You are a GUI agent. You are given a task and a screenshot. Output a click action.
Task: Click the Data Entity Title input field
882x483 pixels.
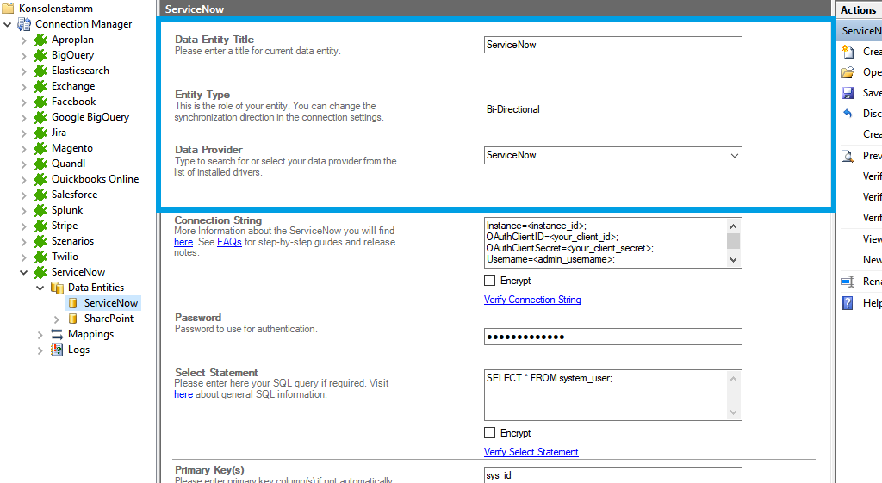pyautogui.click(x=612, y=45)
